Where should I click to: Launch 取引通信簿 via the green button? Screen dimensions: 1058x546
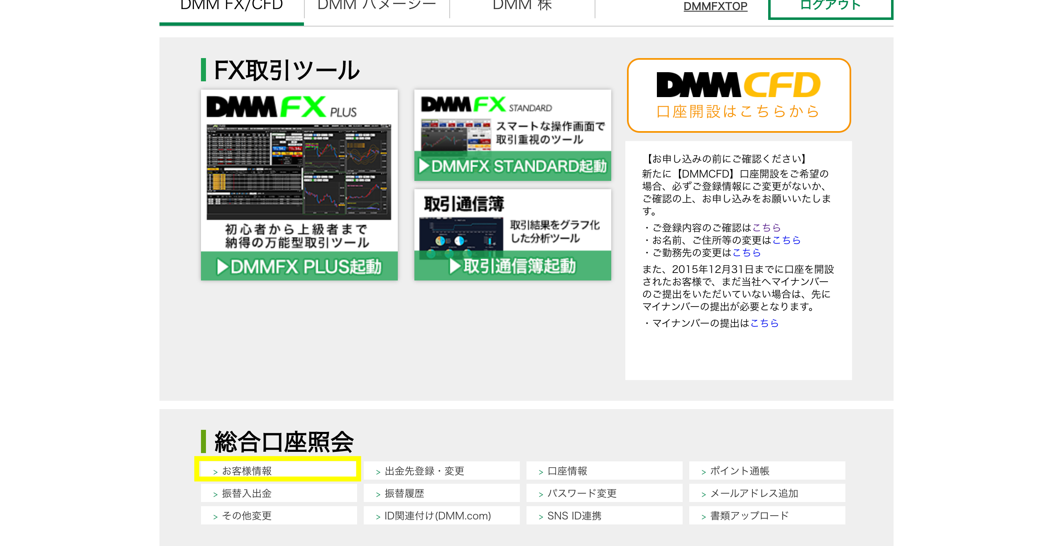tap(512, 266)
